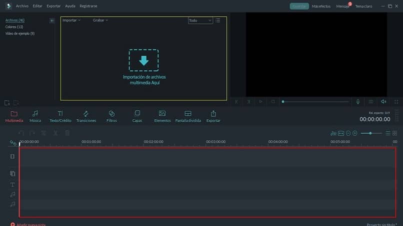Click the first music track icon
403x226 pixels.
pyautogui.click(x=12, y=195)
